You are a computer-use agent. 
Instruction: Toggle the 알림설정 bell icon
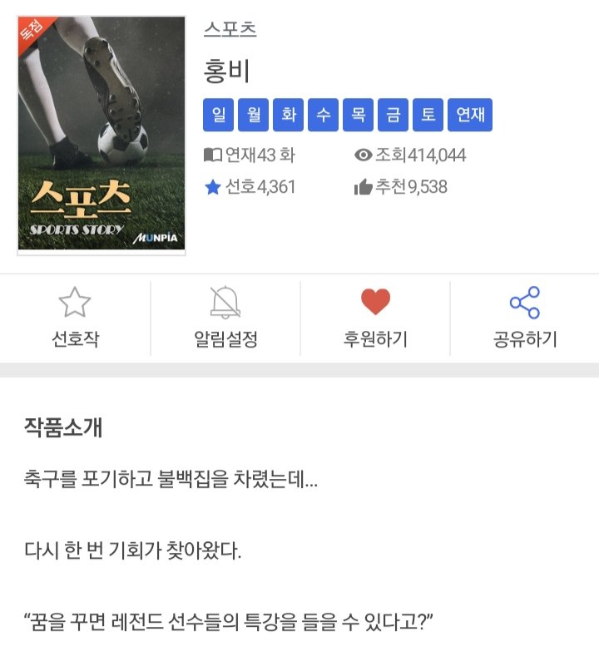pyautogui.click(x=225, y=302)
